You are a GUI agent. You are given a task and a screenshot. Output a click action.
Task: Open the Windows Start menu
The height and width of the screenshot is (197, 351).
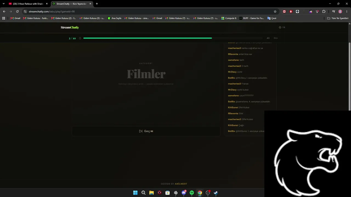[x=135, y=193]
